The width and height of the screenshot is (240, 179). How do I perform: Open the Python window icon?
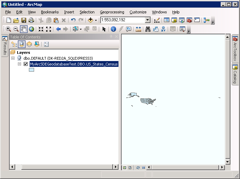197,20
